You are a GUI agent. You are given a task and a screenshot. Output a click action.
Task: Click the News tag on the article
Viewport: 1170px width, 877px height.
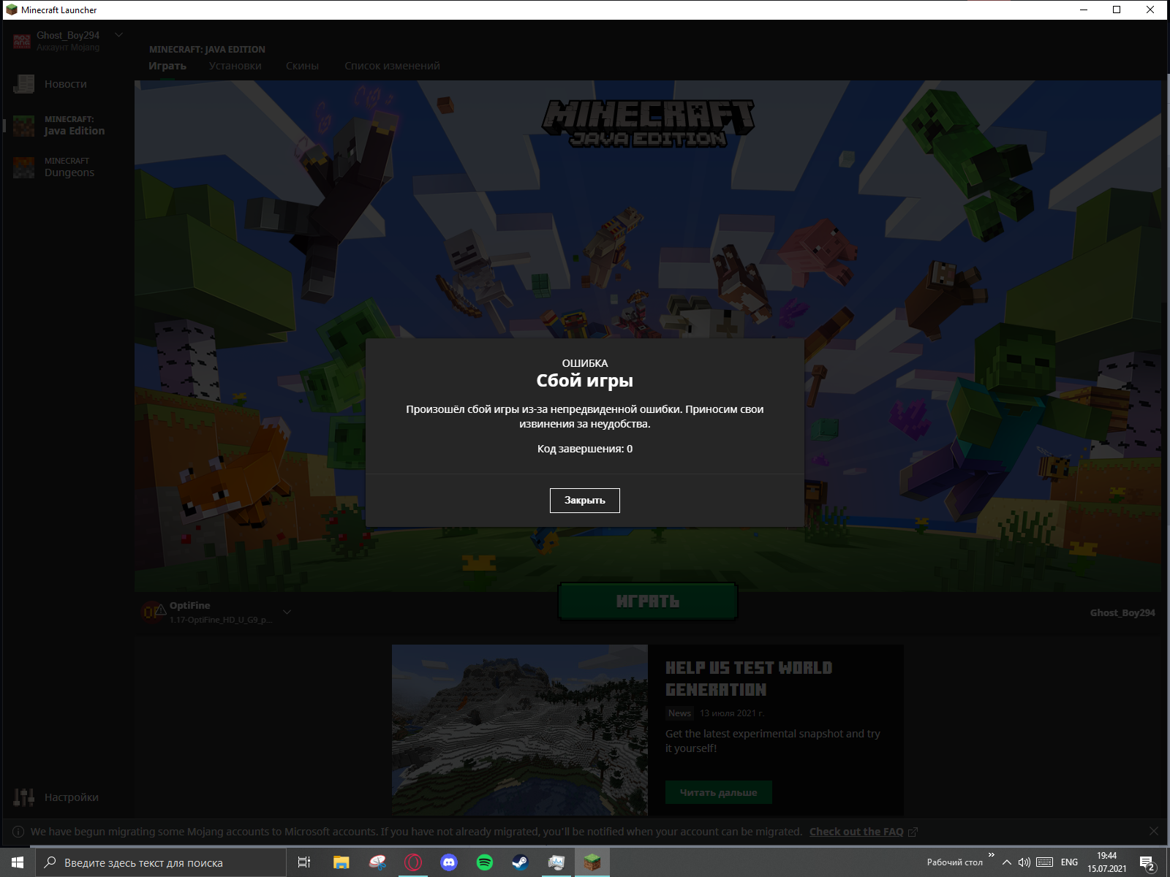click(679, 713)
